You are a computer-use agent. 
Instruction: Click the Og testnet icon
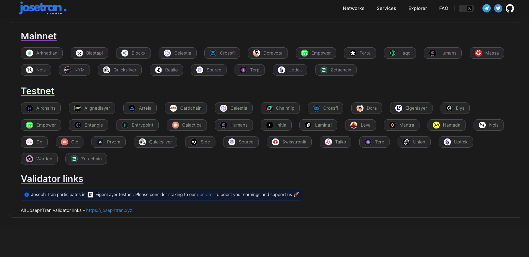(x=29, y=142)
